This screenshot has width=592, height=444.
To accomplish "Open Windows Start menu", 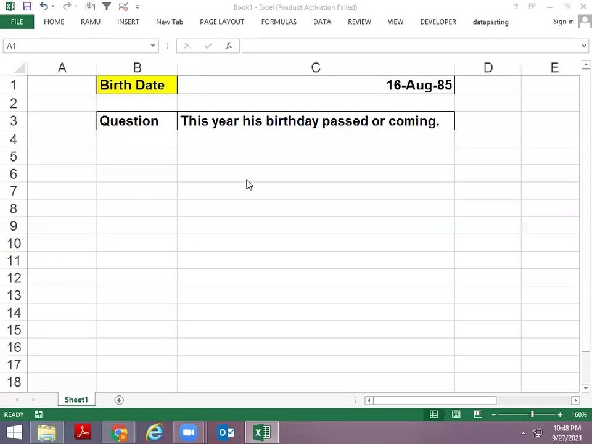I will click(x=14, y=433).
